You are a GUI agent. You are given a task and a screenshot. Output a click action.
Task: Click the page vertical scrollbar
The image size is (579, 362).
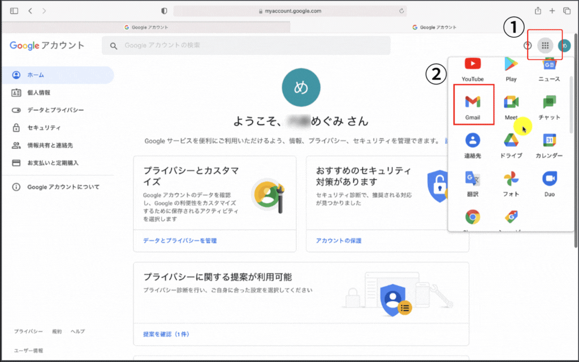point(576,140)
